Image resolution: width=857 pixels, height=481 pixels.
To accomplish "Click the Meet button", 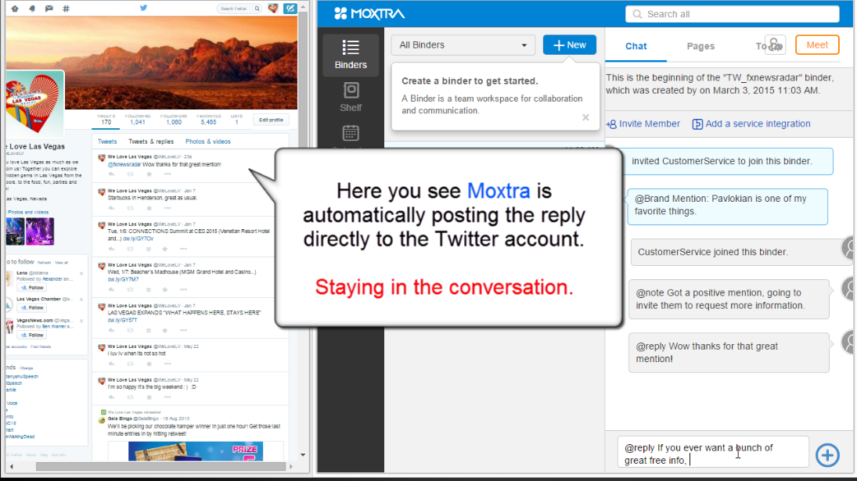I will [x=817, y=45].
